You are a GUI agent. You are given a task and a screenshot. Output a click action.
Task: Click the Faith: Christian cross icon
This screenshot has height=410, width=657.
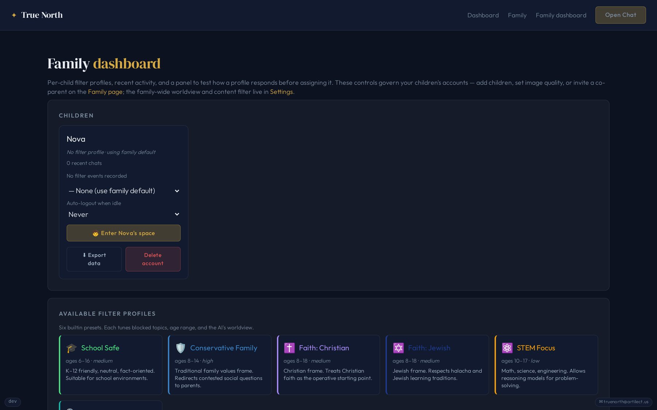click(x=289, y=348)
